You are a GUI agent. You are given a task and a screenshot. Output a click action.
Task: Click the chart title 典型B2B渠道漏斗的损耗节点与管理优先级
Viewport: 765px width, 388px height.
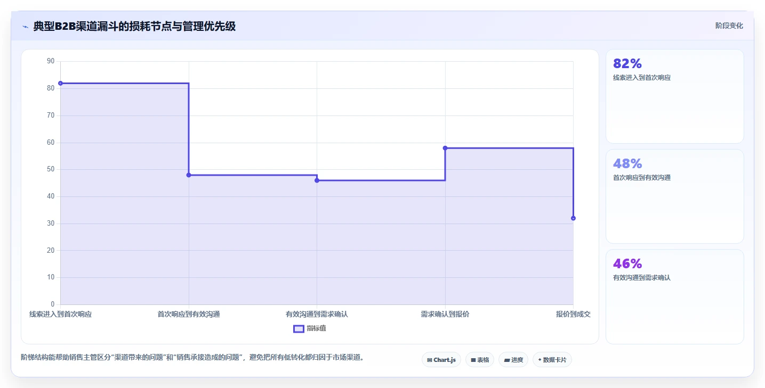pyautogui.click(x=134, y=26)
